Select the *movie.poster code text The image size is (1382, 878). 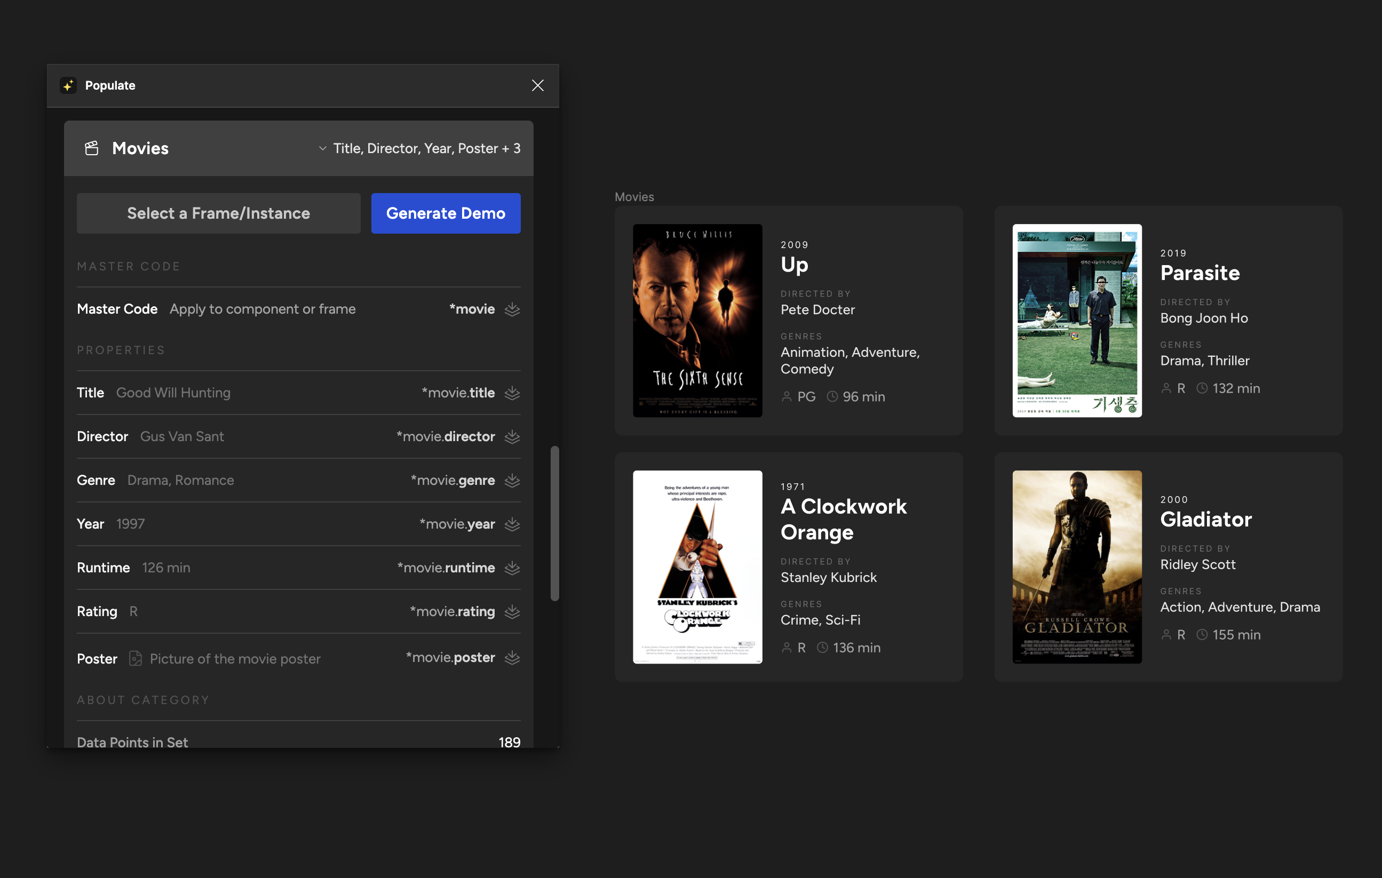(450, 658)
